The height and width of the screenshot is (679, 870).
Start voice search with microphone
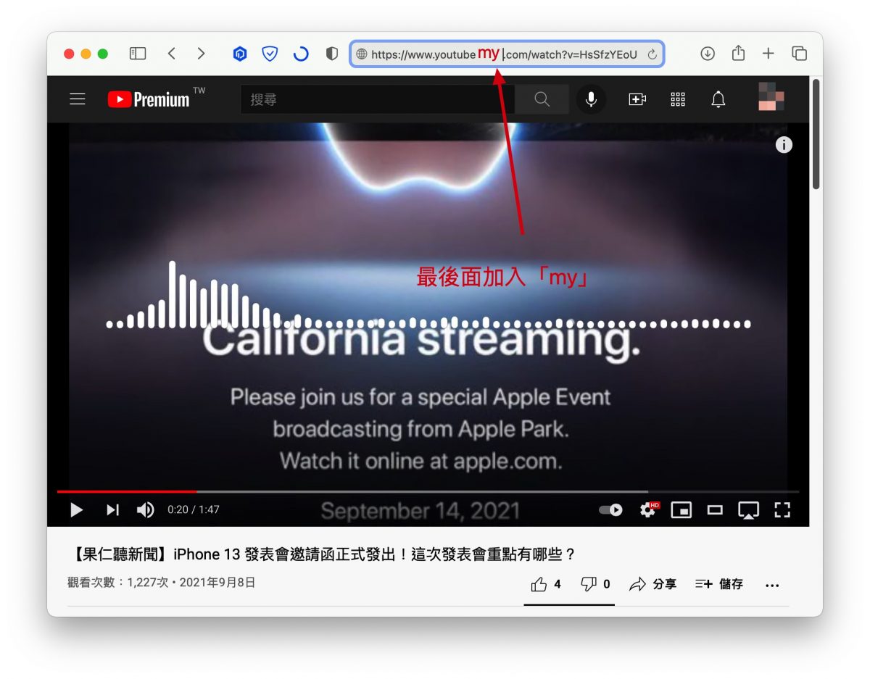pos(591,99)
